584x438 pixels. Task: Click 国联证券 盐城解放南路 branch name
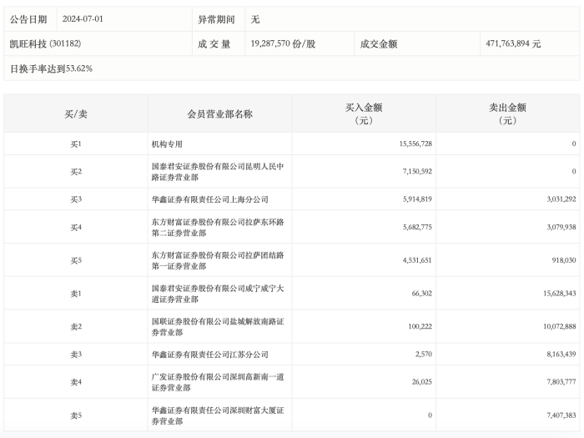click(x=218, y=327)
